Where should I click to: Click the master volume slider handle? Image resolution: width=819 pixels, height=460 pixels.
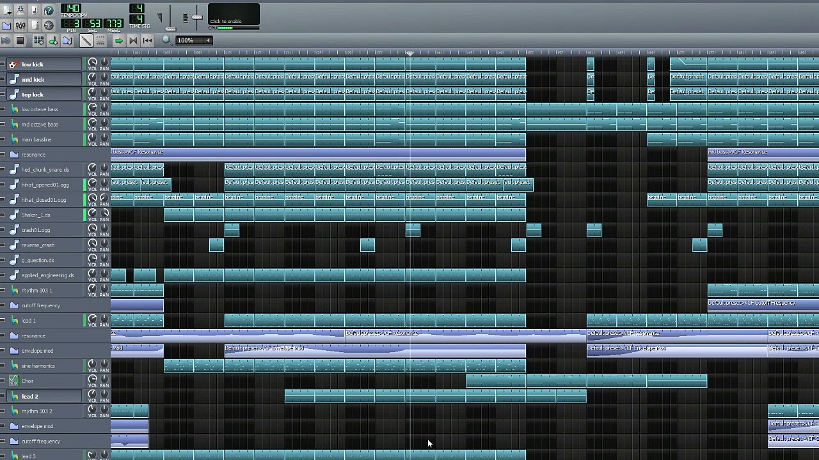[171, 28]
